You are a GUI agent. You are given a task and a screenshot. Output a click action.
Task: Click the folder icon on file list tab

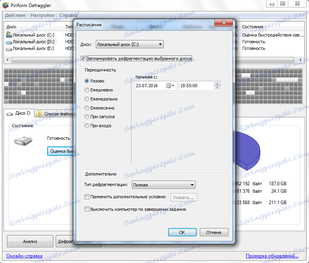pyautogui.click(x=39, y=113)
